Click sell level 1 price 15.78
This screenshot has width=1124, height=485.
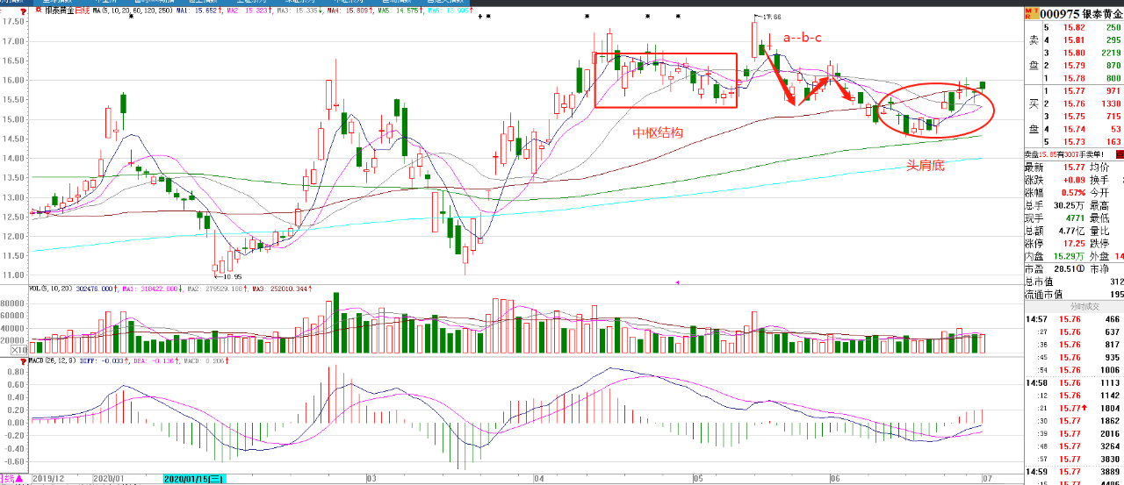tap(1075, 78)
